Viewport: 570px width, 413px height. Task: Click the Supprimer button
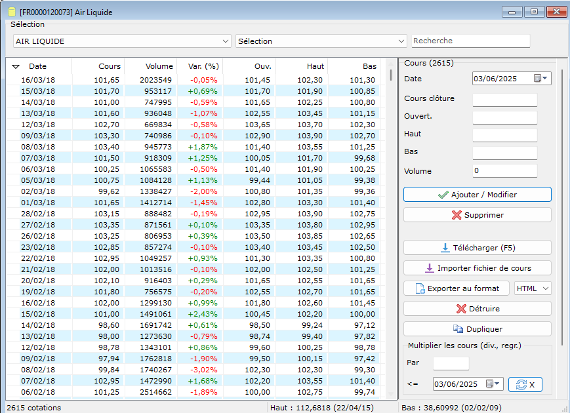[478, 215]
